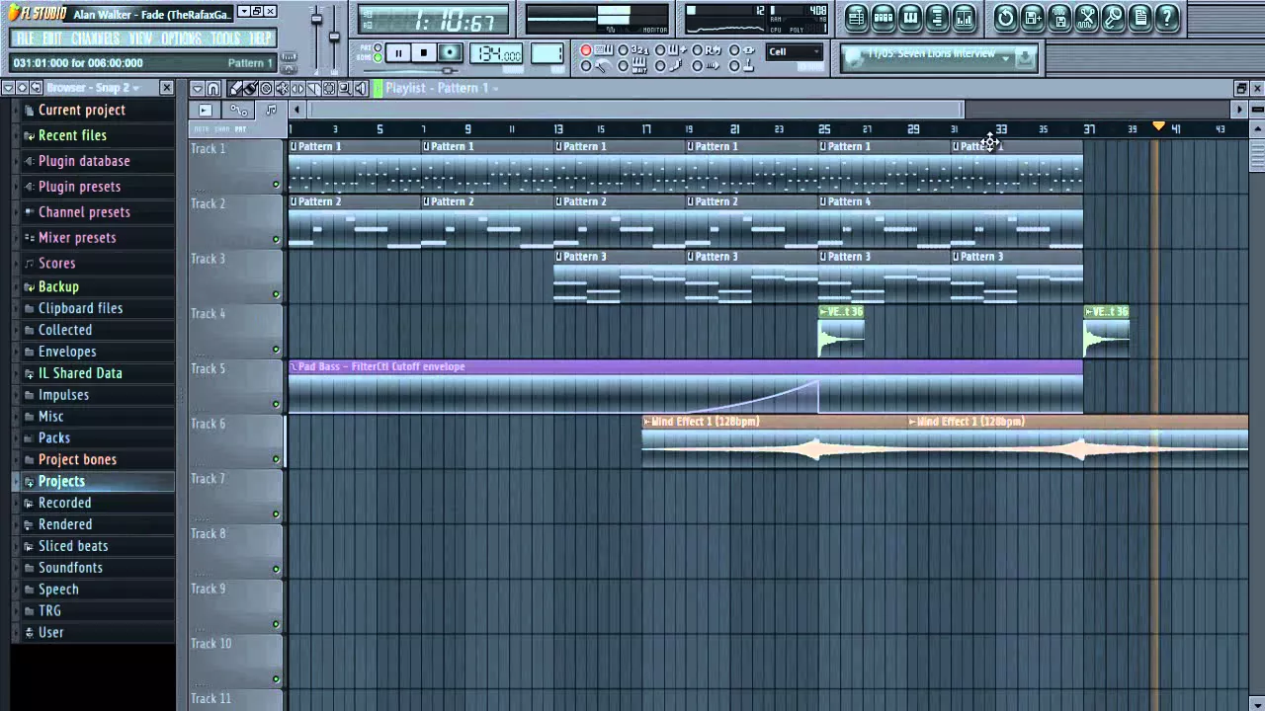
Task: Click the Render as Audio File icon
Action: pos(1059,17)
